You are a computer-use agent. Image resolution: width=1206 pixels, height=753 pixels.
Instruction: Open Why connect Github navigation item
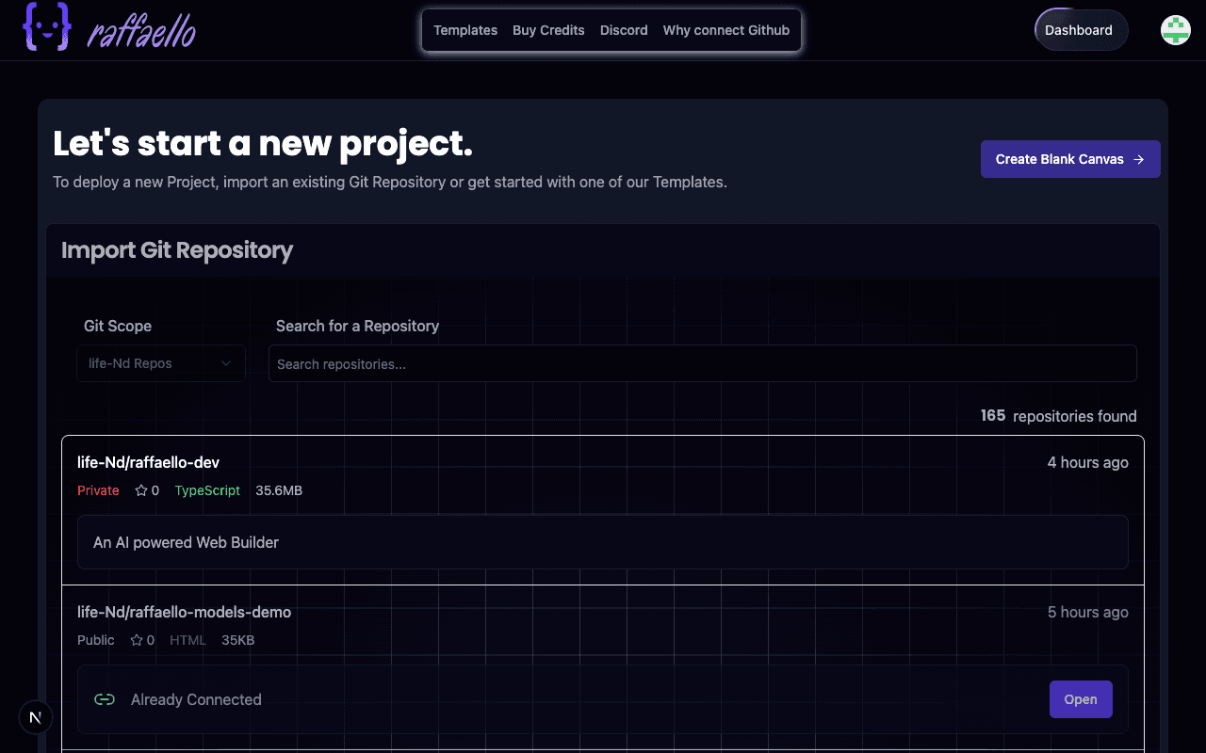point(726,30)
